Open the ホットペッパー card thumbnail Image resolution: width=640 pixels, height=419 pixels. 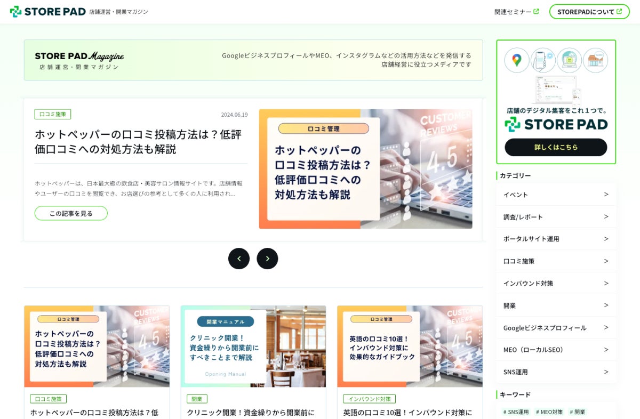[97, 347]
